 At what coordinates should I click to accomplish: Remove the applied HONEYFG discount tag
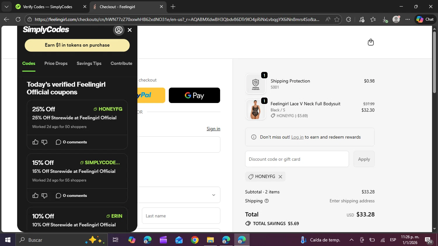[280, 177]
